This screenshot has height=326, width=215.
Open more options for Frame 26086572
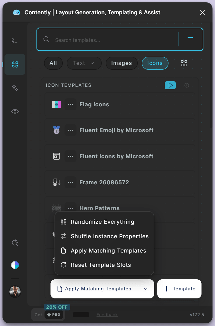(x=70, y=182)
